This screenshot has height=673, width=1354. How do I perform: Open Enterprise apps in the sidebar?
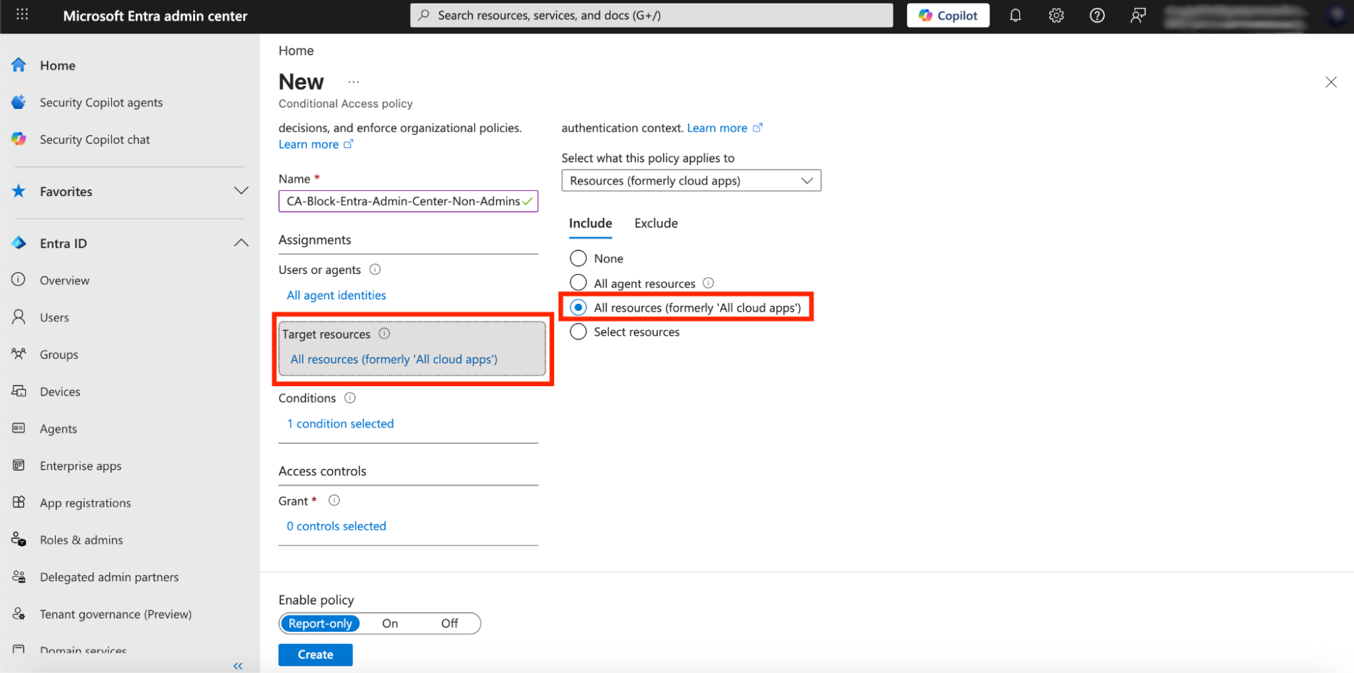tap(81, 466)
